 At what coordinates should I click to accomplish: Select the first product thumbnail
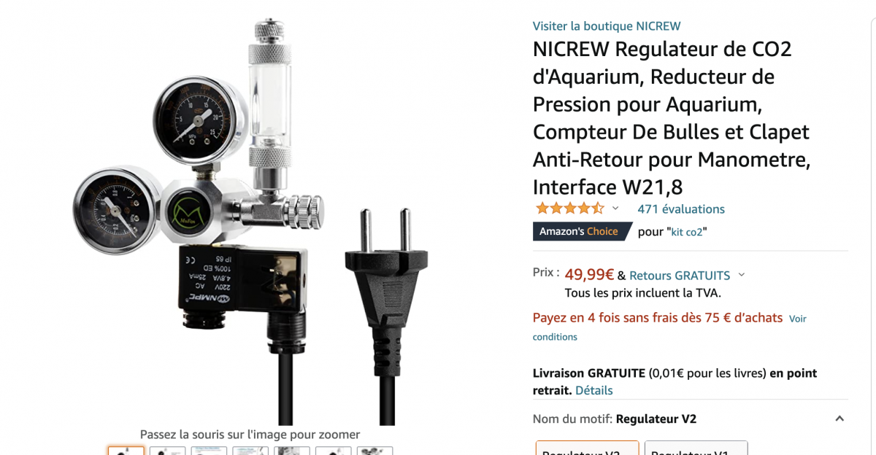(x=126, y=451)
